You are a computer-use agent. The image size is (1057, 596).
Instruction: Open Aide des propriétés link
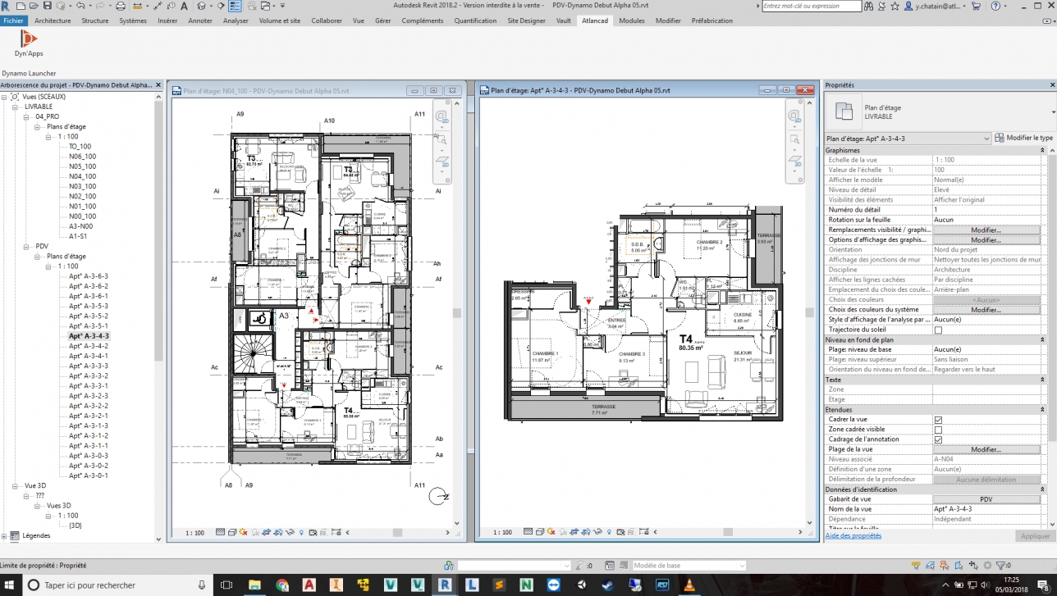click(x=853, y=535)
